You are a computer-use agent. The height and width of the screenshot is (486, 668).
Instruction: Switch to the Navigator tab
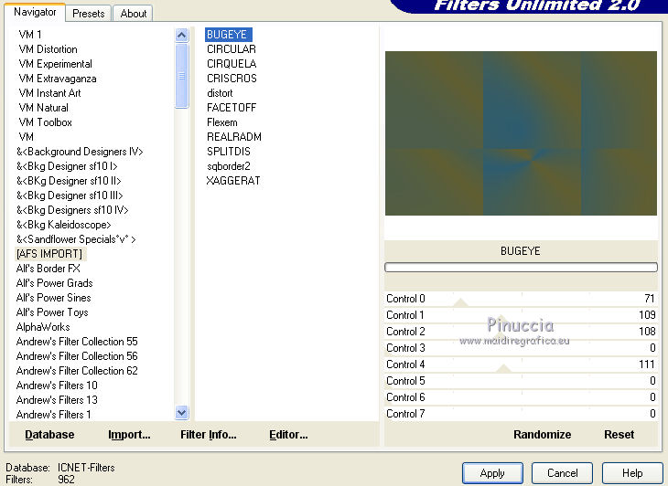[x=35, y=12]
